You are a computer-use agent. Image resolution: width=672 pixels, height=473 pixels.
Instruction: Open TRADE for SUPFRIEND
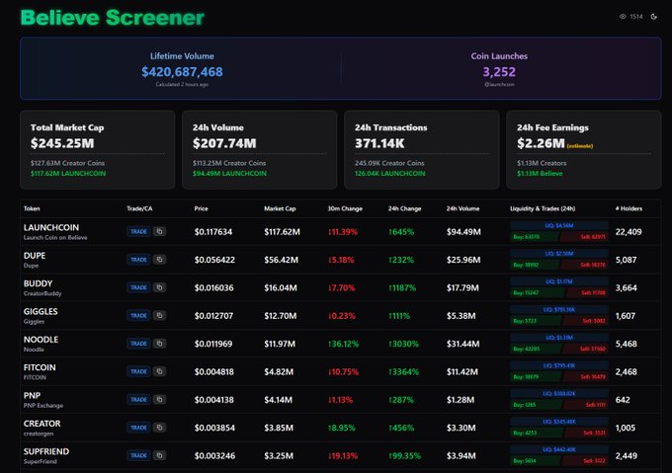click(138, 455)
